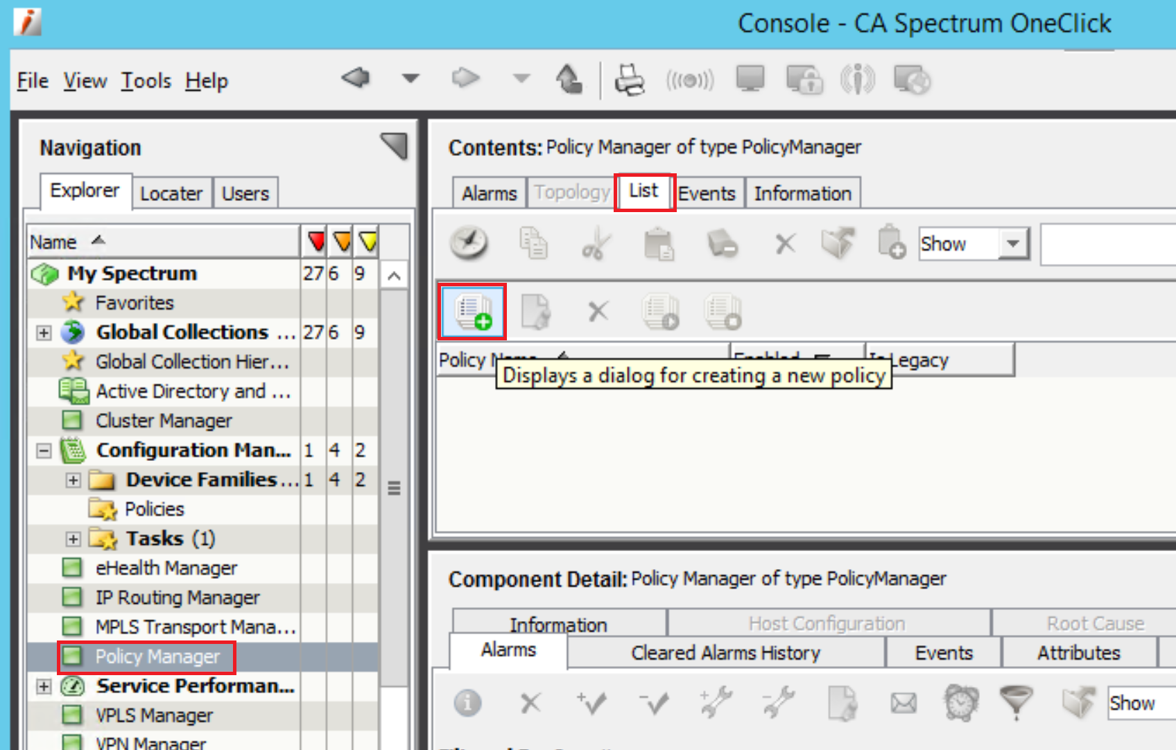Click the printer icon in main toolbar

click(x=630, y=80)
